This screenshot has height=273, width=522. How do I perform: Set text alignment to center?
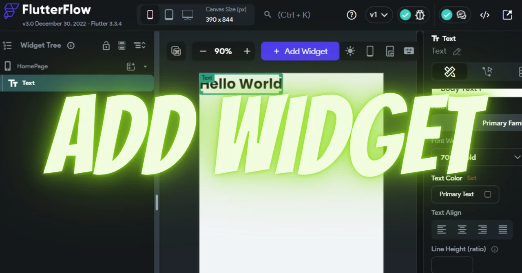tap(462, 229)
